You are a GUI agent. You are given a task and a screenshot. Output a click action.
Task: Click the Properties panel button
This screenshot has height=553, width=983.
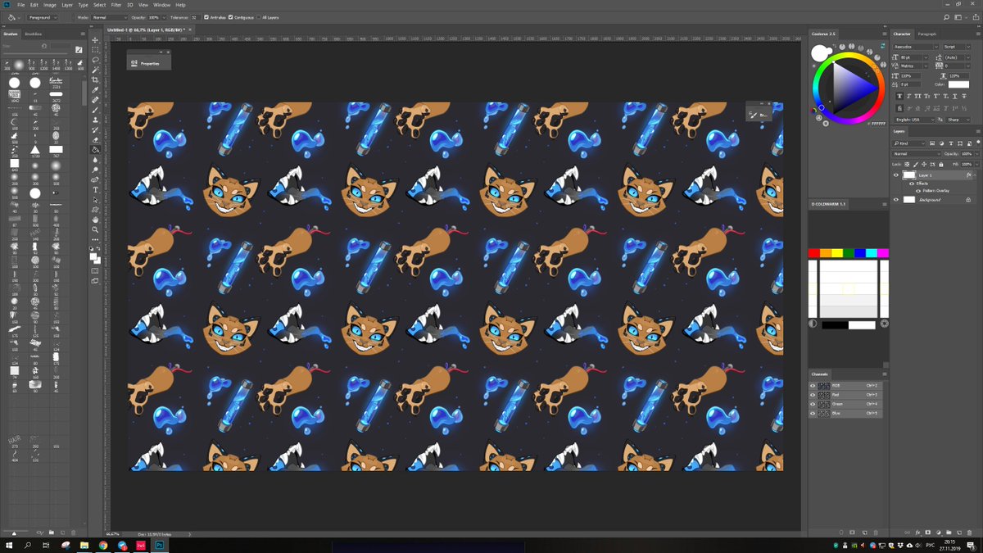point(148,63)
